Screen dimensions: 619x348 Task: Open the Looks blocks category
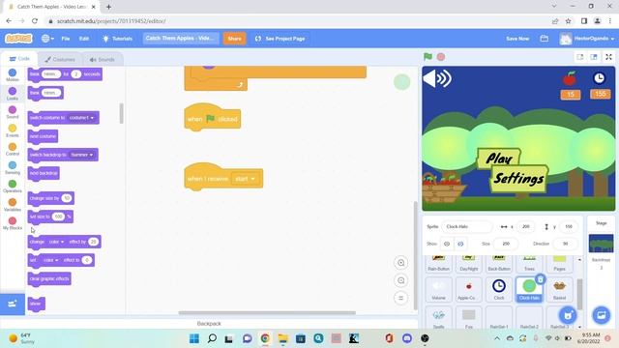click(x=13, y=94)
